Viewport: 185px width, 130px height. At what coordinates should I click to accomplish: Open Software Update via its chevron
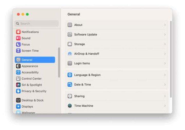(x=165, y=34)
